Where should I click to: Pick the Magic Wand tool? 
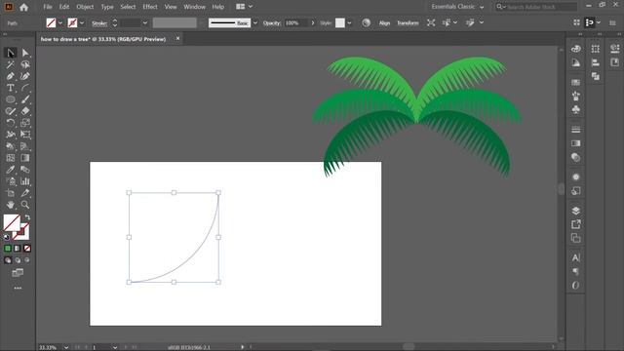[11, 64]
